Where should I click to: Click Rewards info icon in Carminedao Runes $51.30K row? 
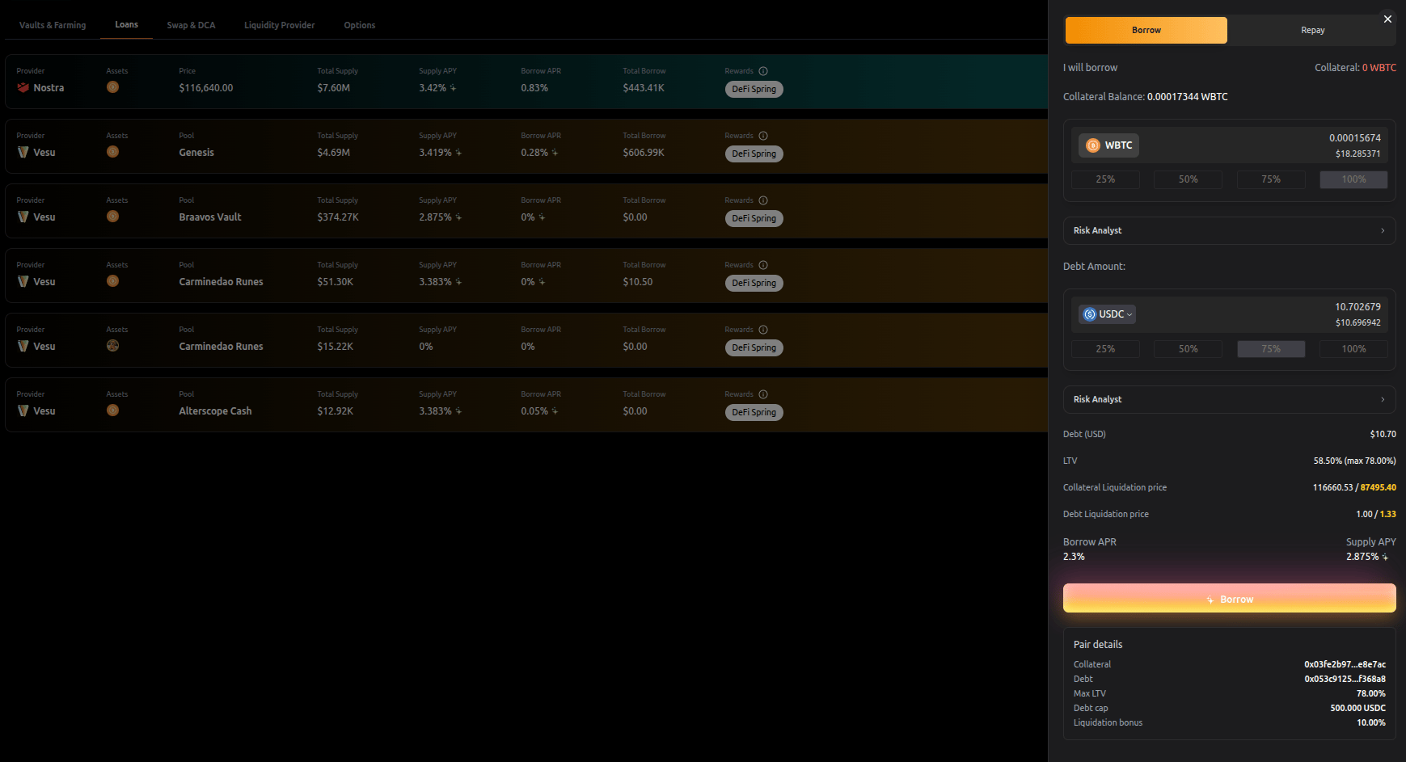763,265
